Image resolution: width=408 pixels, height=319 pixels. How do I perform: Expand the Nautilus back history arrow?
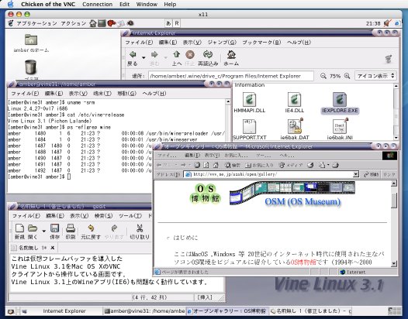[x=143, y=57]
